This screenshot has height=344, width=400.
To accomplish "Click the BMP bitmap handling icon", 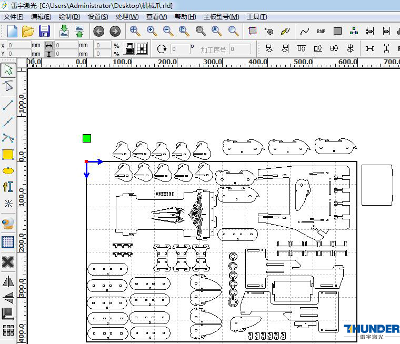I will tap(321, 31).
